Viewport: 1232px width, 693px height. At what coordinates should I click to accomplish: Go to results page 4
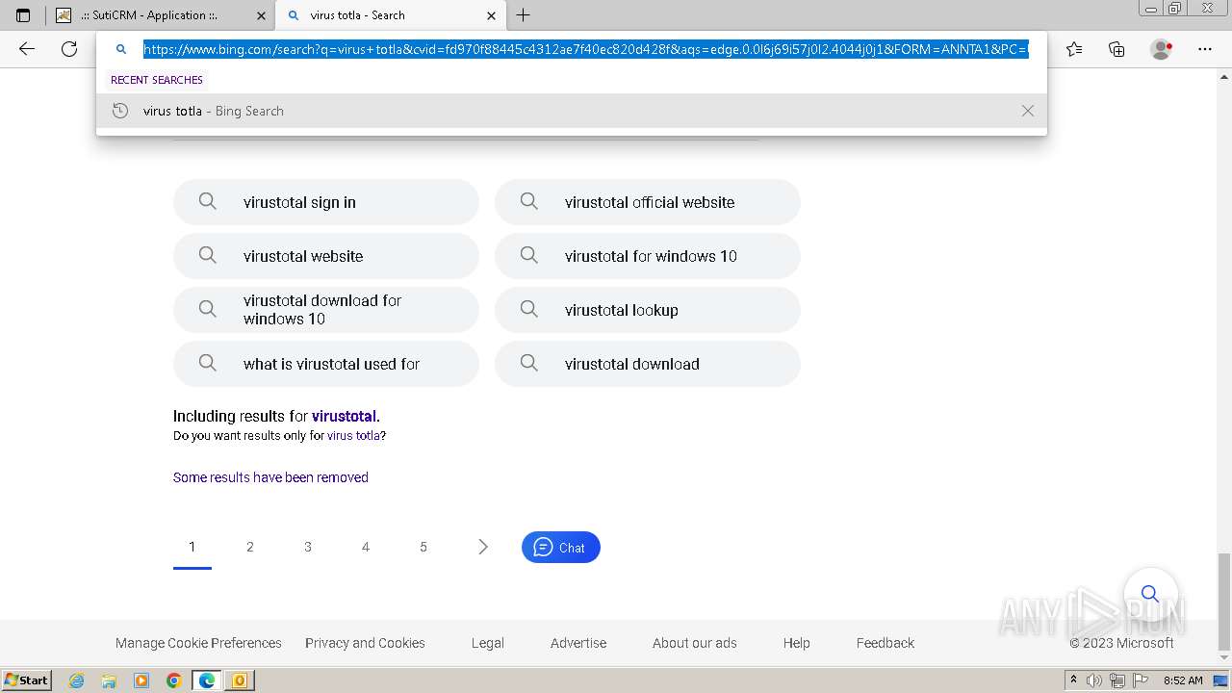click(366, 547)
